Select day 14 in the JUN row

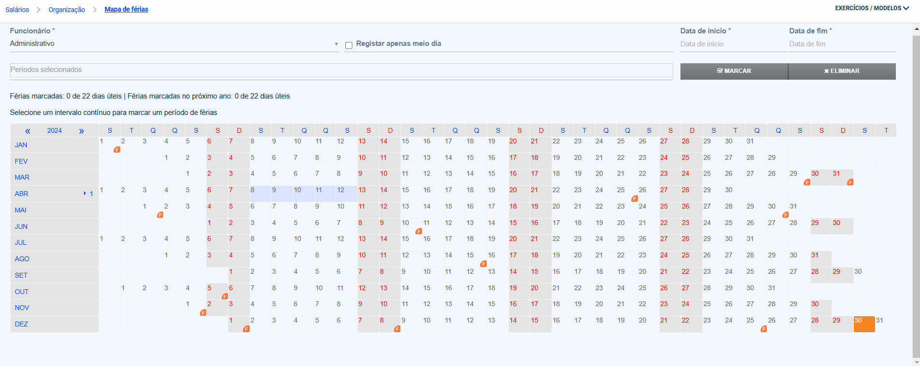[x=497, y=226]
